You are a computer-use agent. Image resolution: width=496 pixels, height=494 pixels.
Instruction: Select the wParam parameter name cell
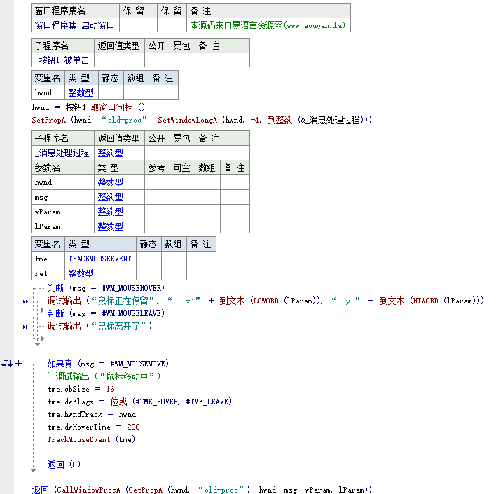coord(62,212)
